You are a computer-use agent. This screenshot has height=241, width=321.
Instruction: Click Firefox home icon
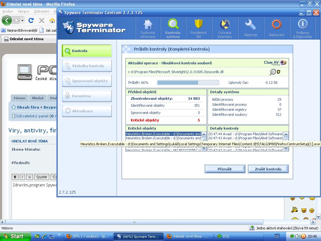tap(52, 20)
